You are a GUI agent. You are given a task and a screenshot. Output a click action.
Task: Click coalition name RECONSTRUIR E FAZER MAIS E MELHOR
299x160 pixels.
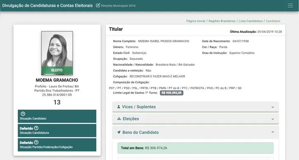157,76
